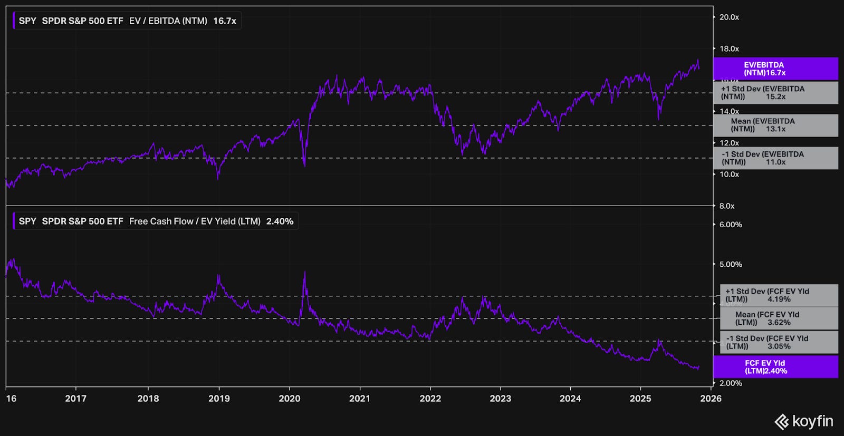Click the 10.0x axis label
This screenshot has width=844, height=436.
(729, 175)
